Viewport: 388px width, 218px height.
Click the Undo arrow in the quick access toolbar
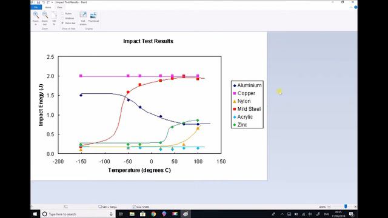tap(43, 2)
